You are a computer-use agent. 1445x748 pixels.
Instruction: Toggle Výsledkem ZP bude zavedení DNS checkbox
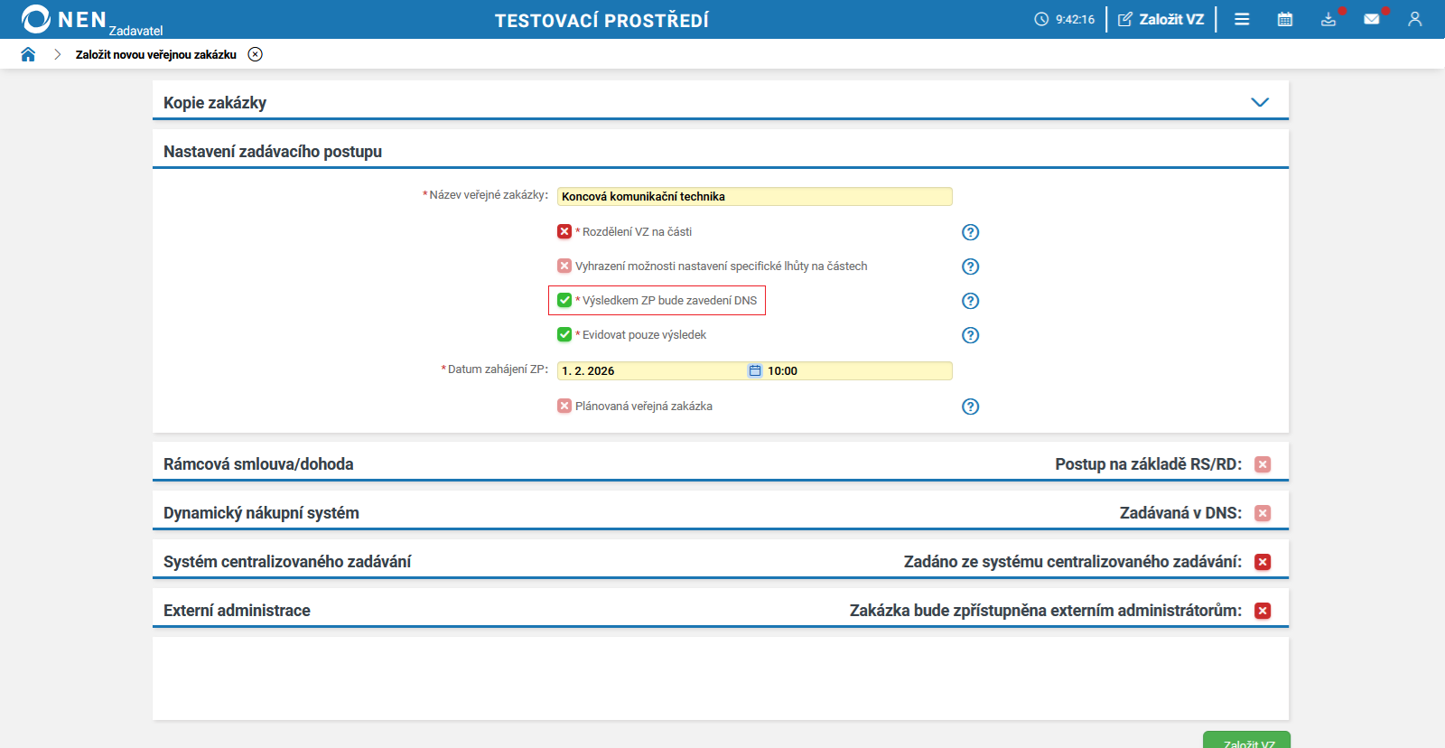[x=564, y=300]
